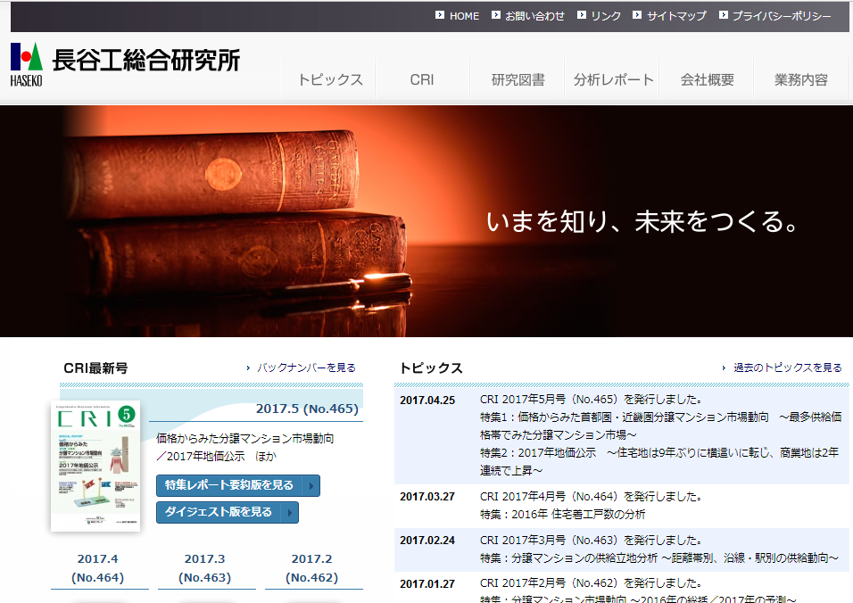The height and width of the screenshot is (603, 853).
Task: Select the 会社概要 navigation tab
Action: 707,79
